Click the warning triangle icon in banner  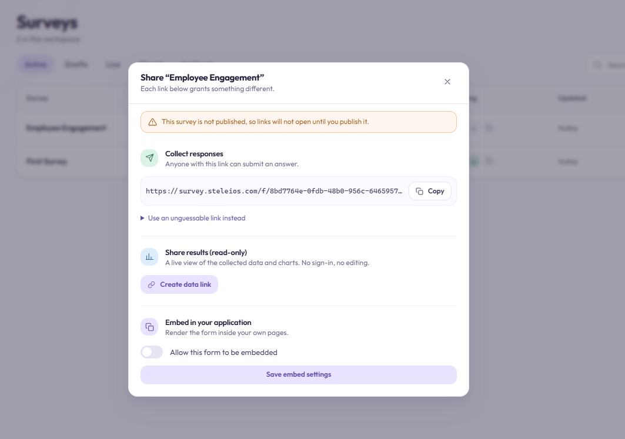tap(152, 122)
